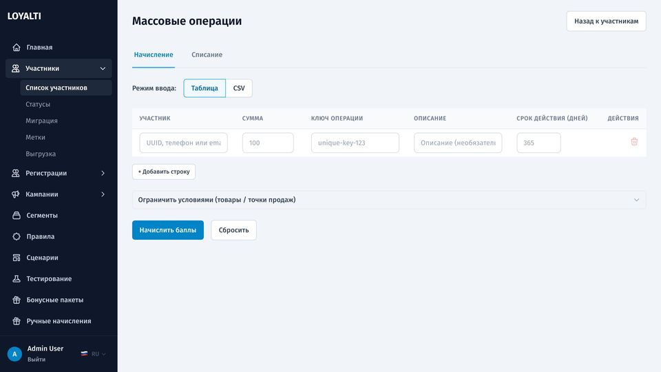Click the Кампании megaphone icon
Screen dimensions: 661x372
[x=16, y=194]
